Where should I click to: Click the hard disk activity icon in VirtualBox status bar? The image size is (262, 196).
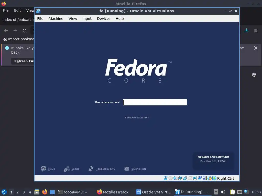coord(166,178)
